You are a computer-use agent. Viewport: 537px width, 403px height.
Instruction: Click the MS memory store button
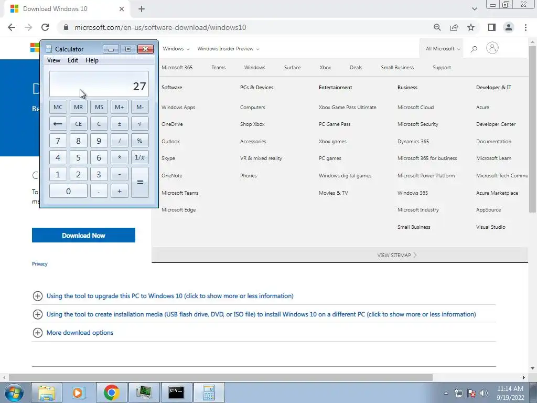99,107
